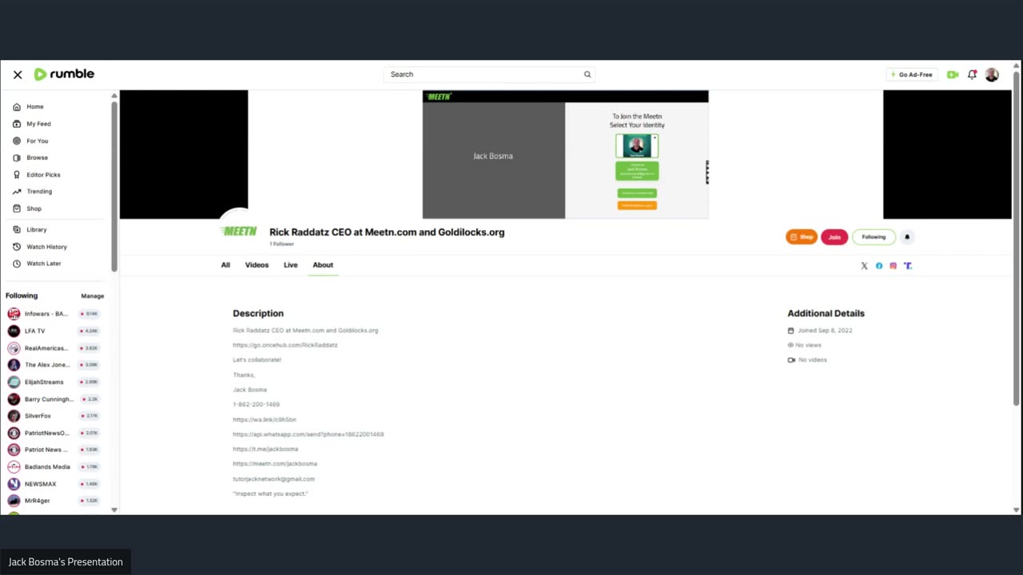Open ElijahStreams in Following list

pos(52,382)
